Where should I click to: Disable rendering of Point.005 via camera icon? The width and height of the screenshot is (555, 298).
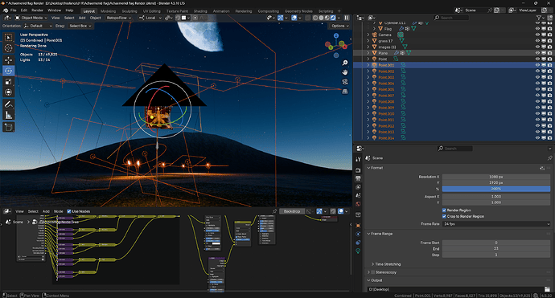pyautogui.click(x=549, y=89)
